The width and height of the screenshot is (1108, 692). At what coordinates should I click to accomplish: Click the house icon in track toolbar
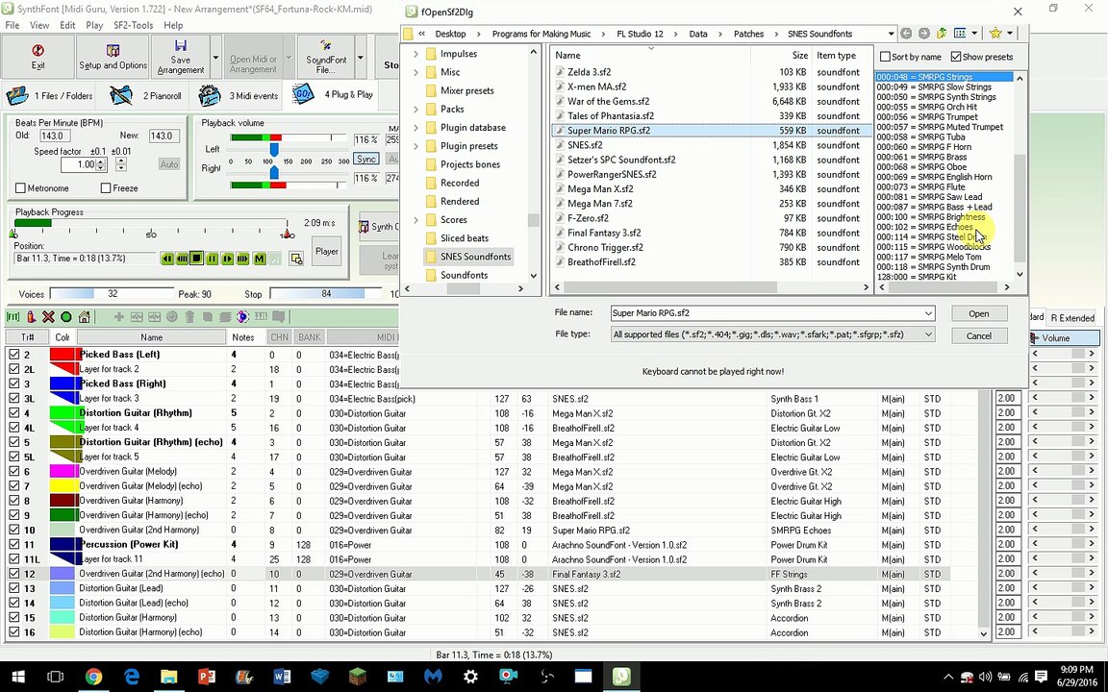click(85, 317)
